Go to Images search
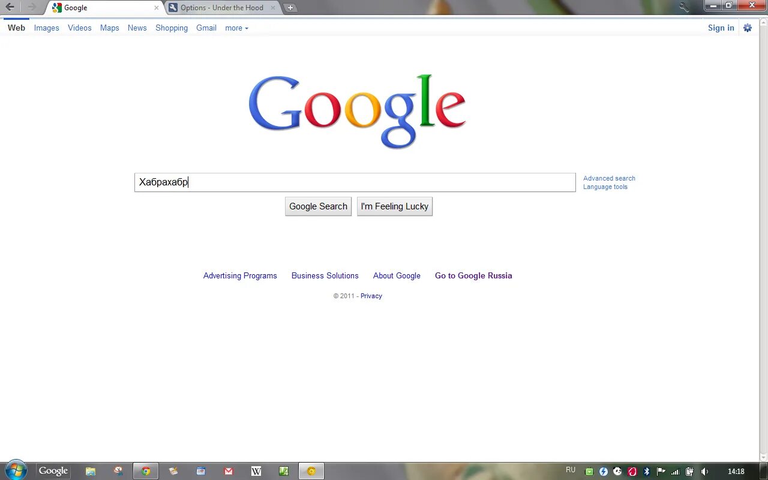Viewport: 768px width, 480px height. pyautogui.click(x=46, y=28)
